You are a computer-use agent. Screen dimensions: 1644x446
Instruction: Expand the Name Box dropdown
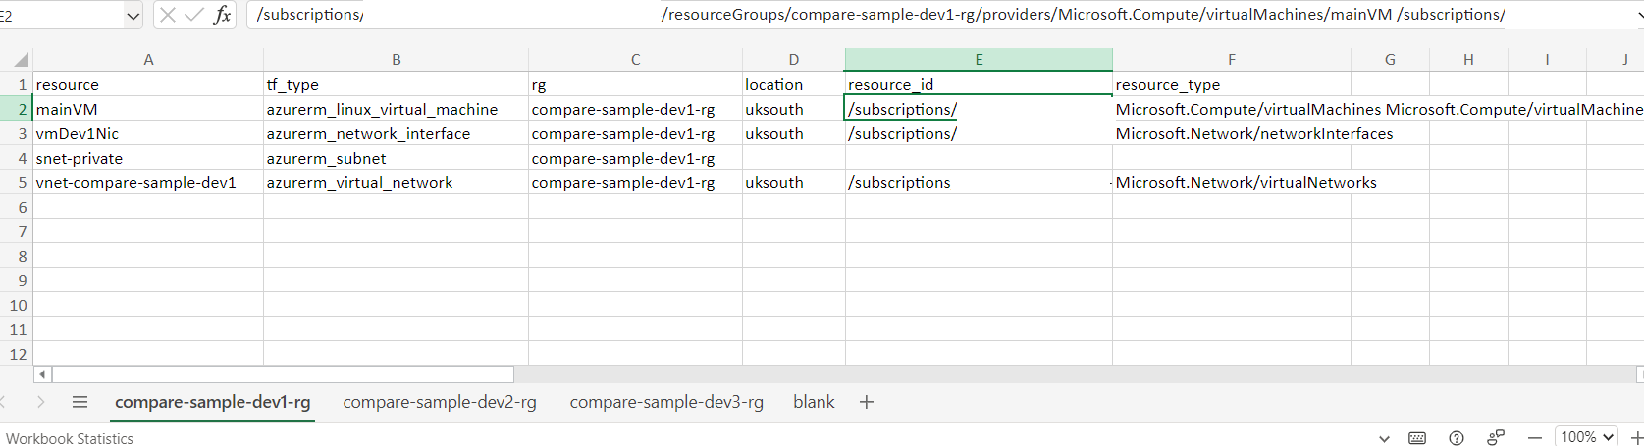click(x=133, y=15)
